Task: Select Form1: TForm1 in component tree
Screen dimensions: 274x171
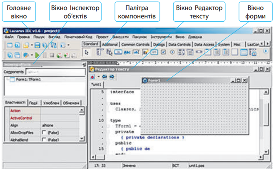Action: click(x=28, y=79)
